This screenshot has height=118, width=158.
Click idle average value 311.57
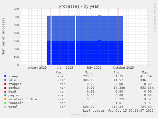point(117,80)
